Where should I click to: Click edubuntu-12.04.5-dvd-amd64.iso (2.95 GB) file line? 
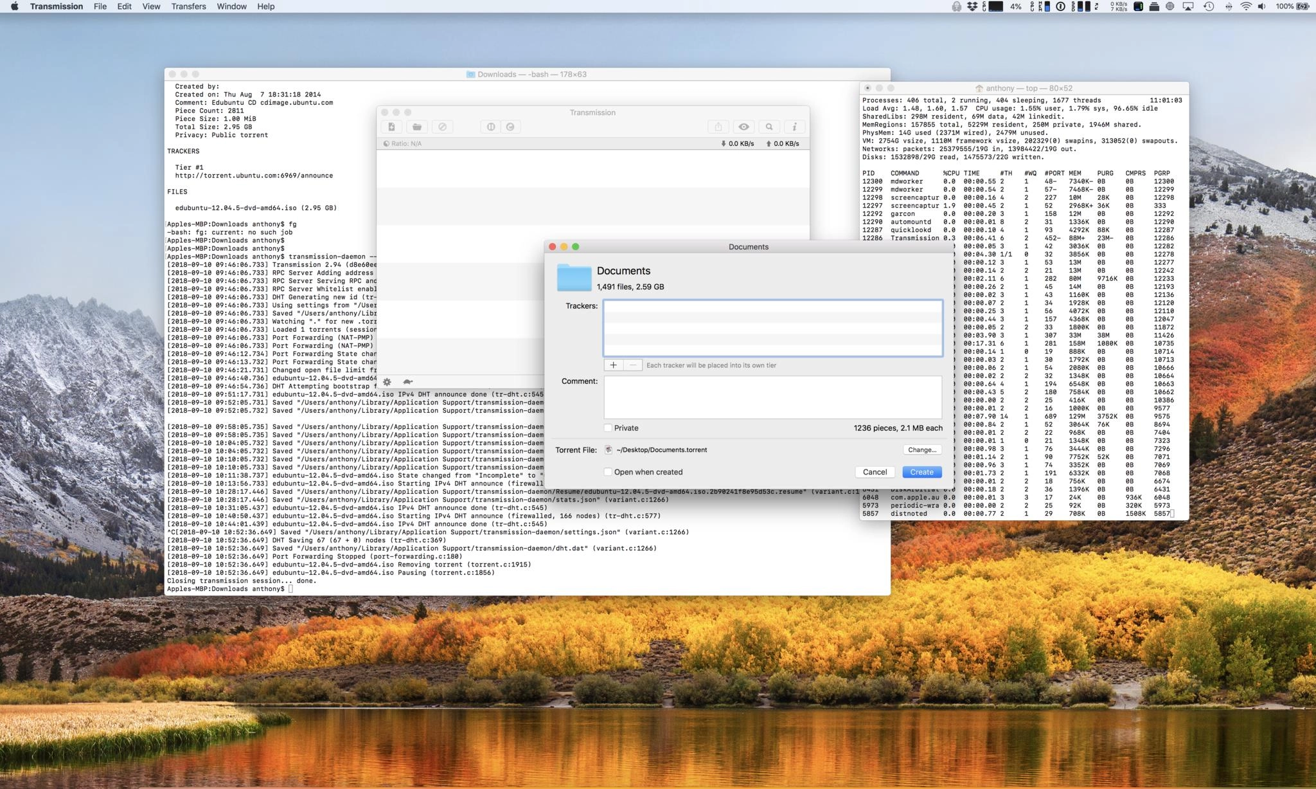click(x=256, y=208)
